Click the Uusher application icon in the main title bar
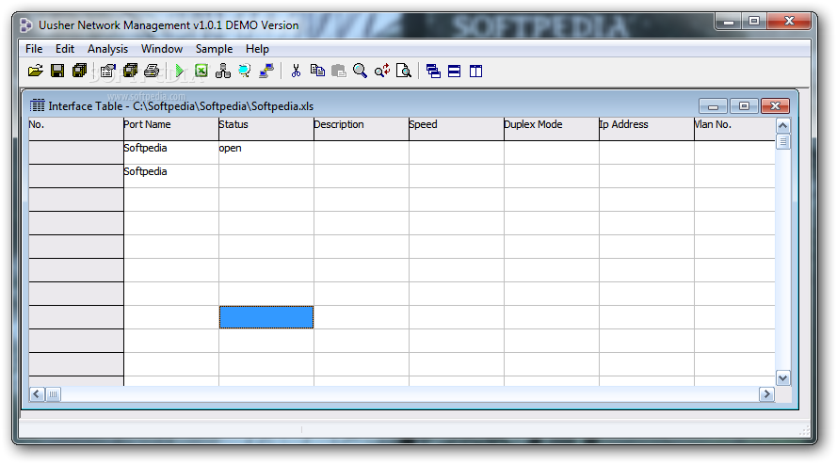Viewport: 837px width, 464px height. (26, 25)
